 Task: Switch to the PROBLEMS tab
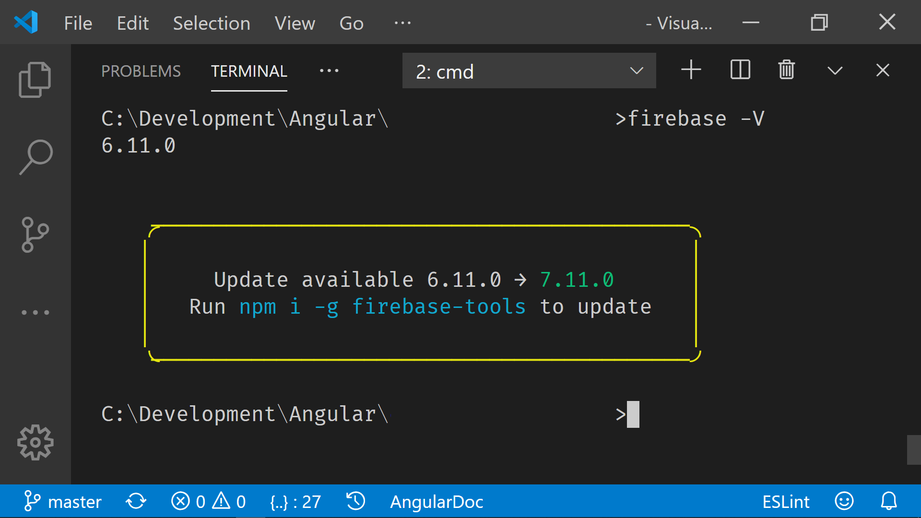click(141, 71)
